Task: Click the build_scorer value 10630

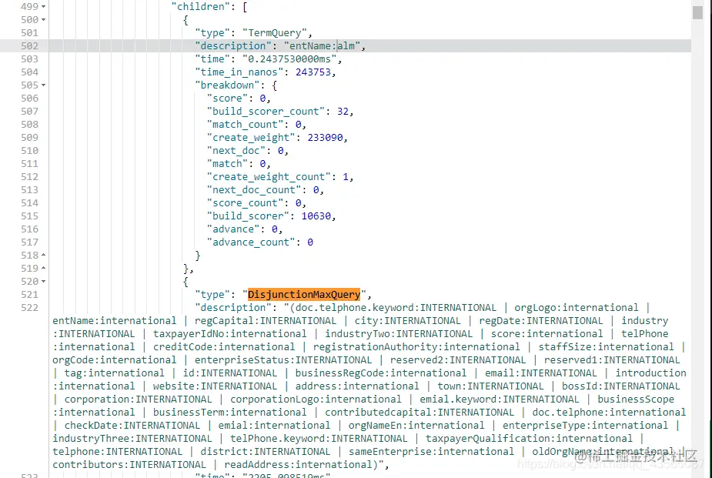Action: (316, 216)
